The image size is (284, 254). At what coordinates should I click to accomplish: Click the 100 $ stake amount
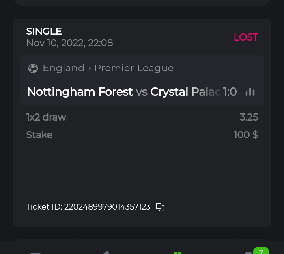coord(246,135)
